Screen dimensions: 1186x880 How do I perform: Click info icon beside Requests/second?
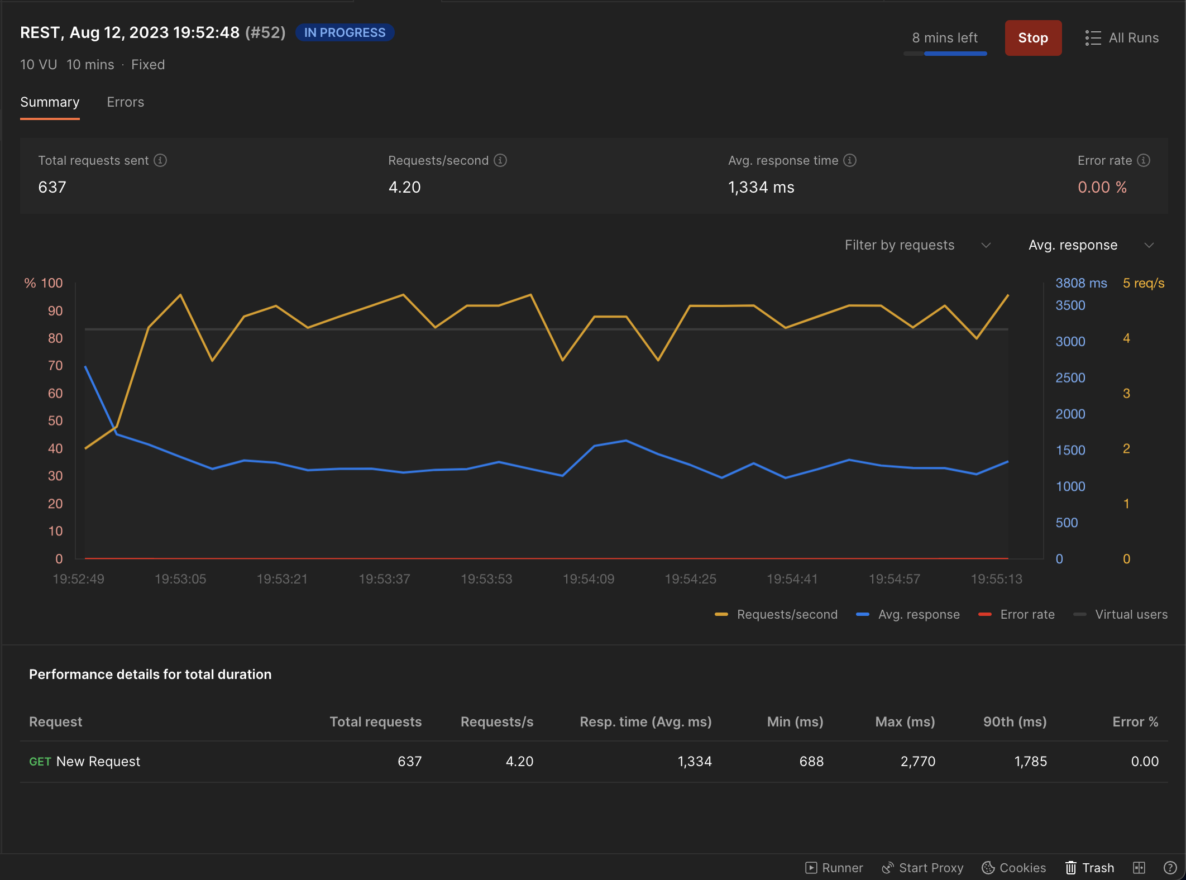pos(500,161)
